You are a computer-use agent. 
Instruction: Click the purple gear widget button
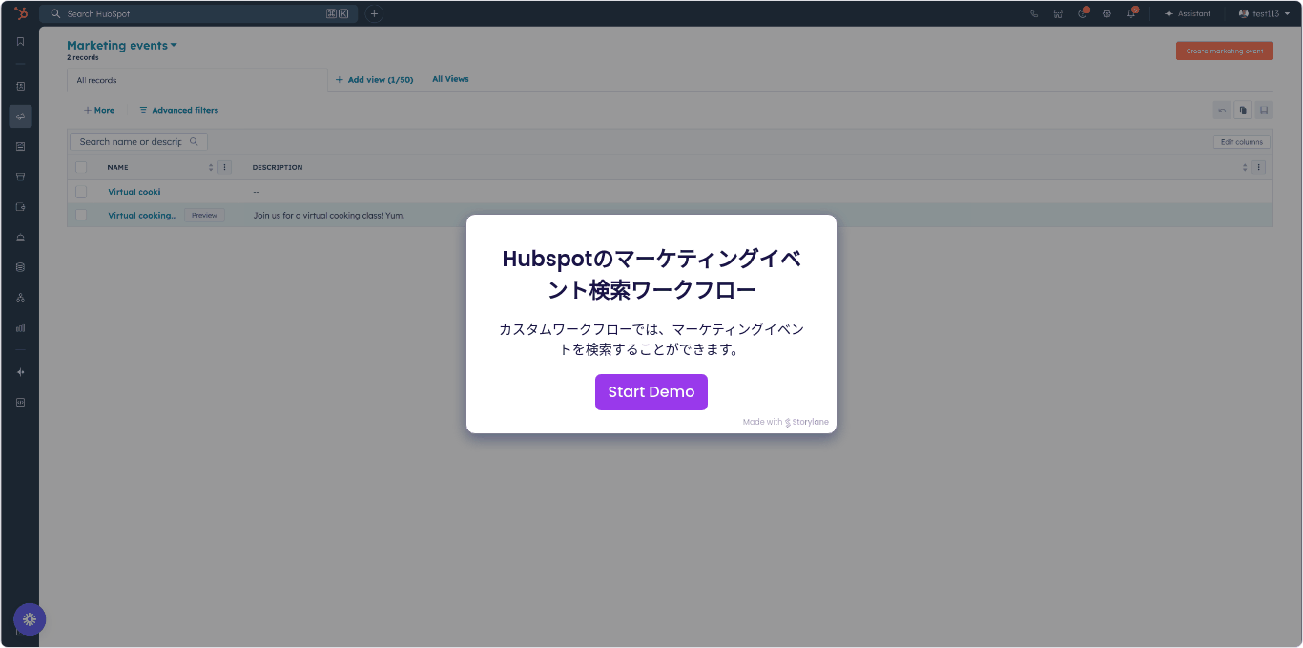click(30, 619)
